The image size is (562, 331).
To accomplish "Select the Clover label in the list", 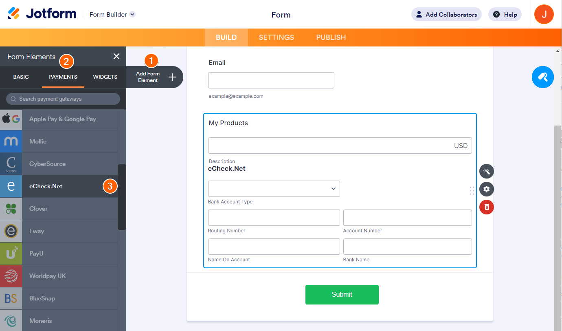I will click(x=38, y=209).
